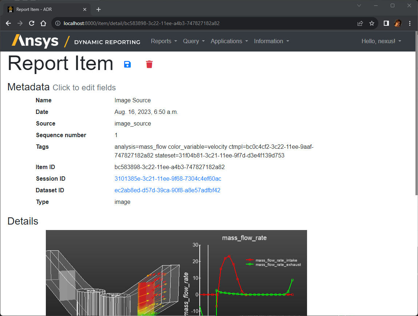Edit the Tags field value
418x316 pixels.
point(214,151)
